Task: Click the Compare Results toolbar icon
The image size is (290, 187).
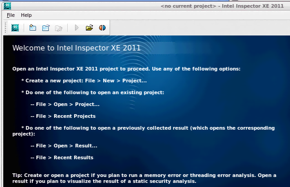Action: click(102, 28)
